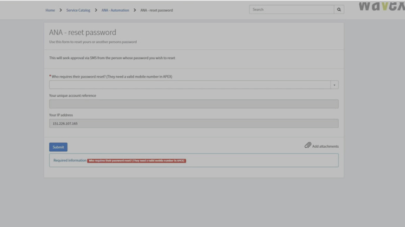405x227 pixels.
Task: Click the 'Required information' label
Action: click(70, 160)
